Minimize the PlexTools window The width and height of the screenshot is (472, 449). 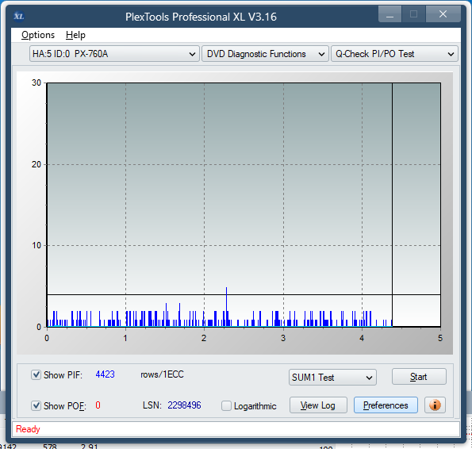(x=389, y=14)
